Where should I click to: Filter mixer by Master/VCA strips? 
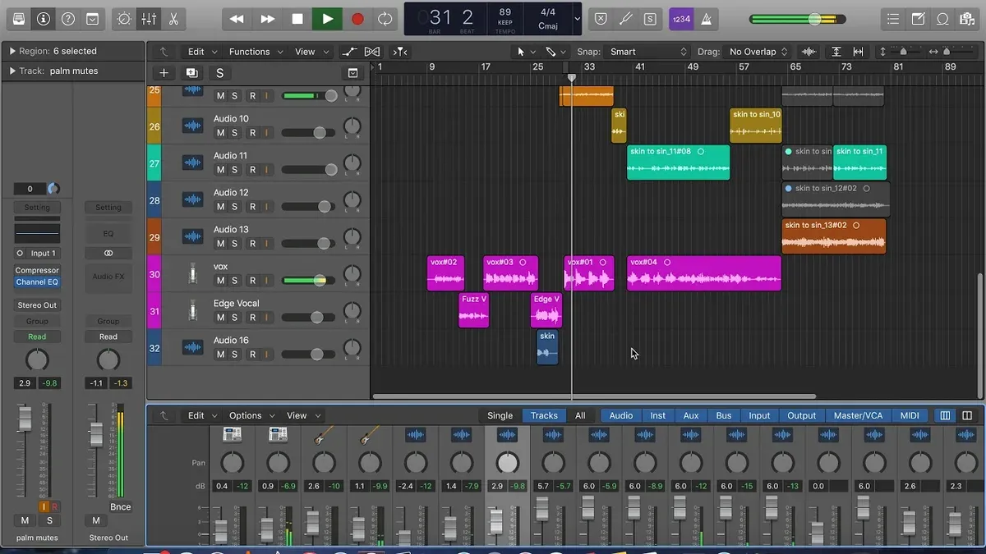(x=858, y=415)
